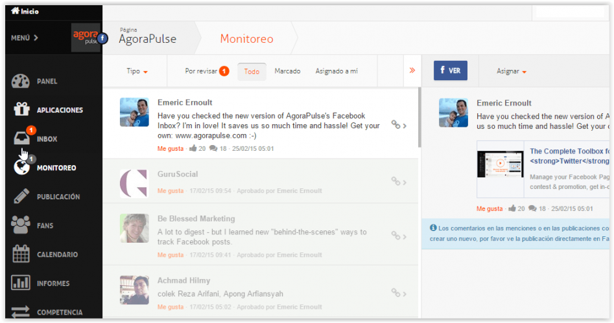Viewport: 614px width, 323px height.
Task: Click the AgoraPulse page breadcrumb
Action: [148, 39]
